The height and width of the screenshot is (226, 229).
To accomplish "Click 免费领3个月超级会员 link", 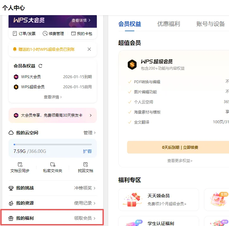I will point(167,204).
